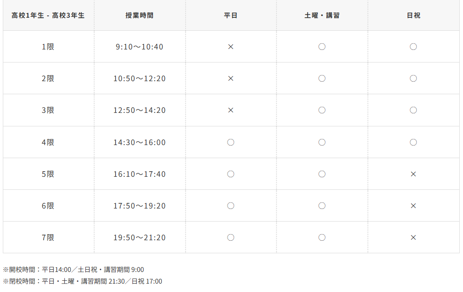
Task: Click the circle for 7限 weekday (平日)
Action: (x=230, y=237)
